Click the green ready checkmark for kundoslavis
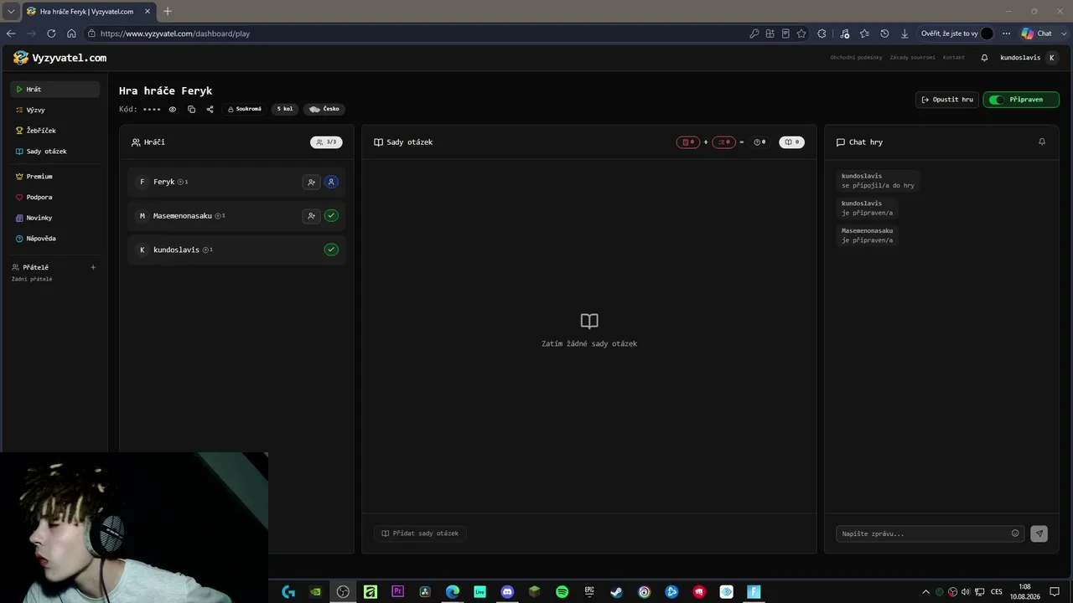The height and width of the screenshot is (603, 1073). 331,250
